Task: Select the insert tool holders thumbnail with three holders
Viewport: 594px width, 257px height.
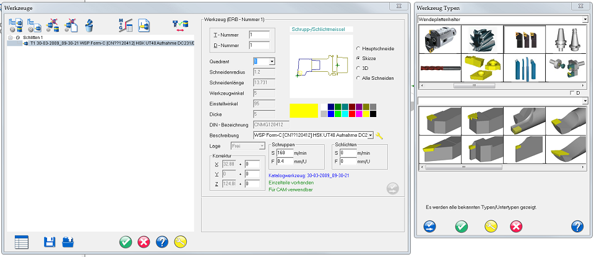Action: pyautogui.click(x=524, y=39)
